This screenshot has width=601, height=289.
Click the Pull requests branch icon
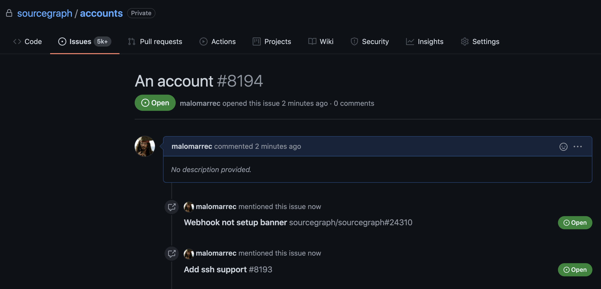click(132, 42)
